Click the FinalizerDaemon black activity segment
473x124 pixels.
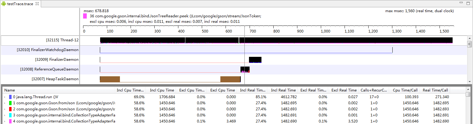click(x=255, y=60)
